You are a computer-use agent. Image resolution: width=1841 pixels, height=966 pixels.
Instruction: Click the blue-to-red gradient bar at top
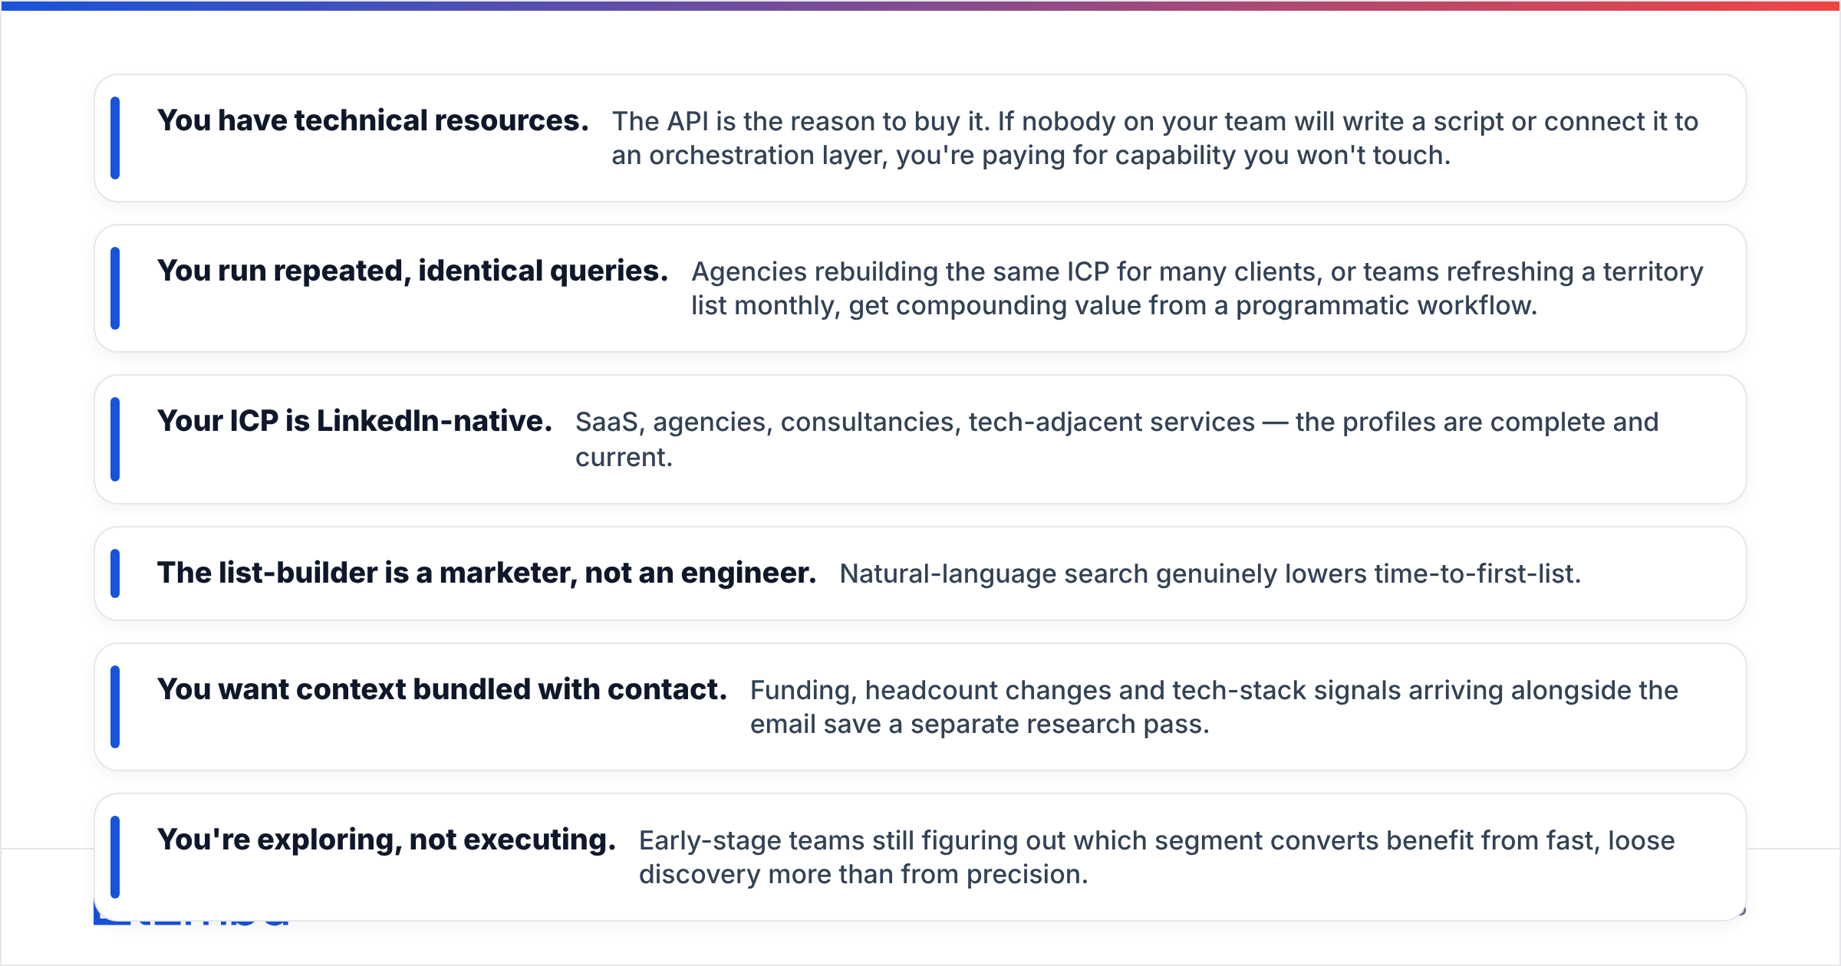click(x=920, y=5)
